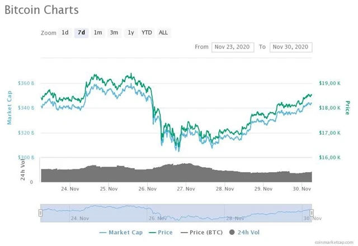Click the shaded navigator overview area
The height and width of the screenshot is (246, 358).
(176, 212)
